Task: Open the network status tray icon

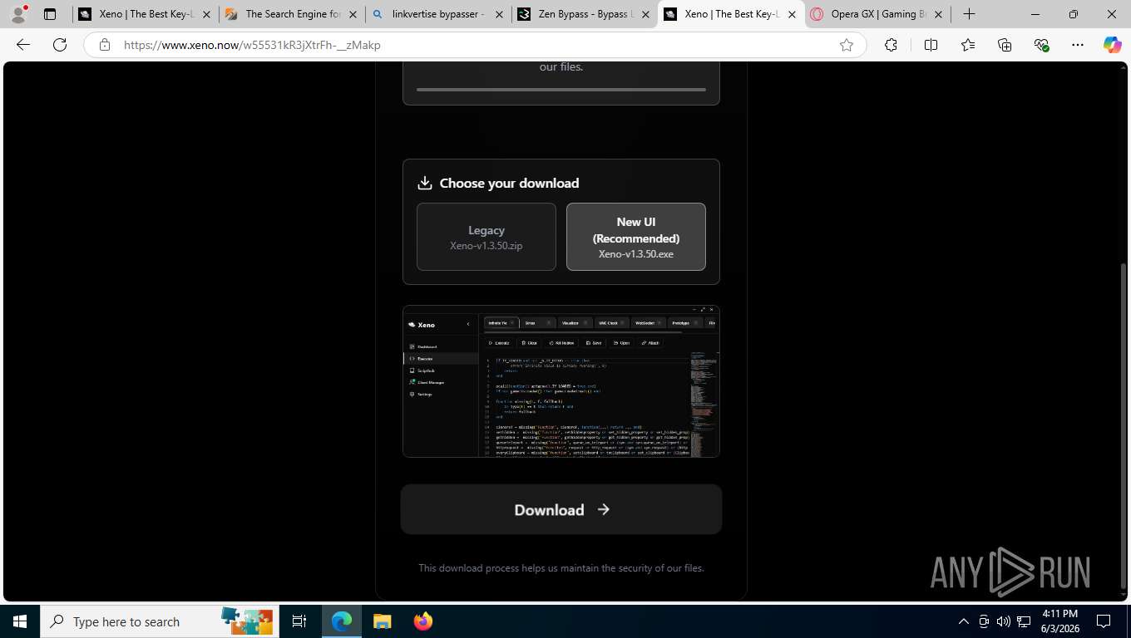Action: tap(1024, 621)
